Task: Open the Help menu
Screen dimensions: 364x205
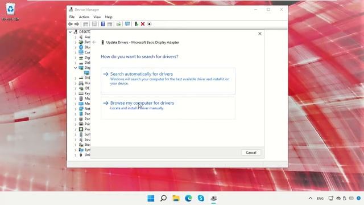Action: 109,17
